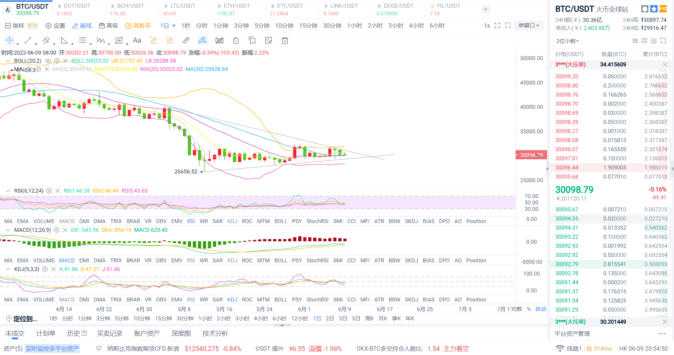Pick the Aa text annotation tool
Screen dimensions: 674x355
point(137,40)
